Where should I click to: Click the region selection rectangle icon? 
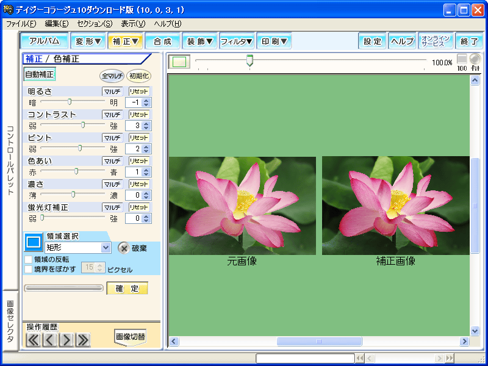34,242
